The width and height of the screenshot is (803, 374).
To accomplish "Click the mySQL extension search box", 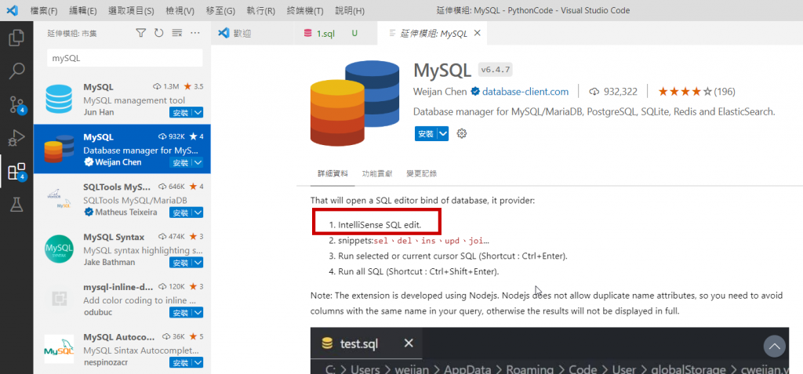I will pos(125,58).
